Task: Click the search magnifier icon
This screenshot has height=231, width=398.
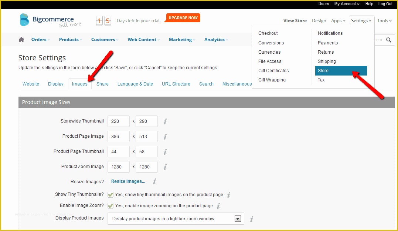Action: click(389, 40)
